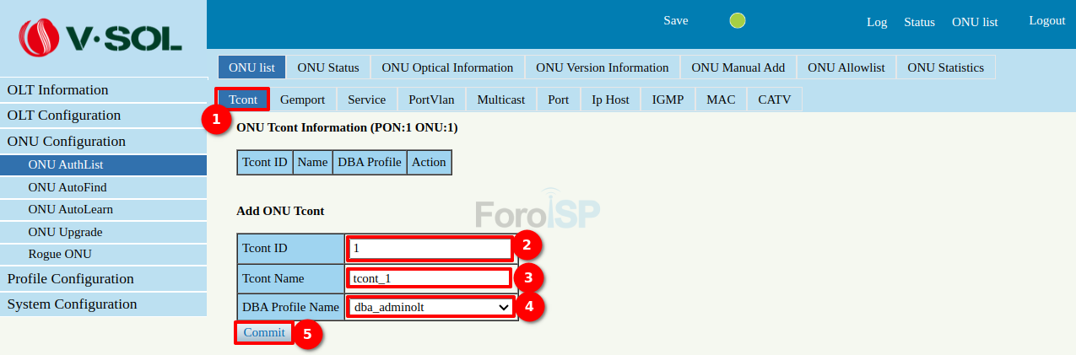Open the ONU Optical Information tab
1076x355 pixels.
447,67
